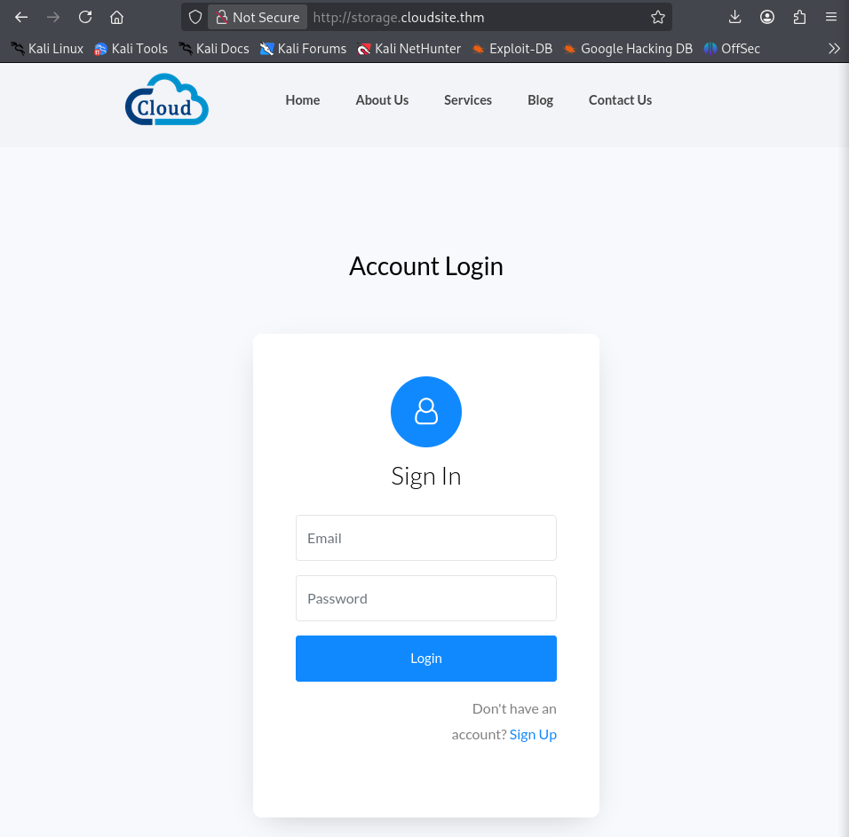Click the Cloud logo in the header

coord(167,99)
